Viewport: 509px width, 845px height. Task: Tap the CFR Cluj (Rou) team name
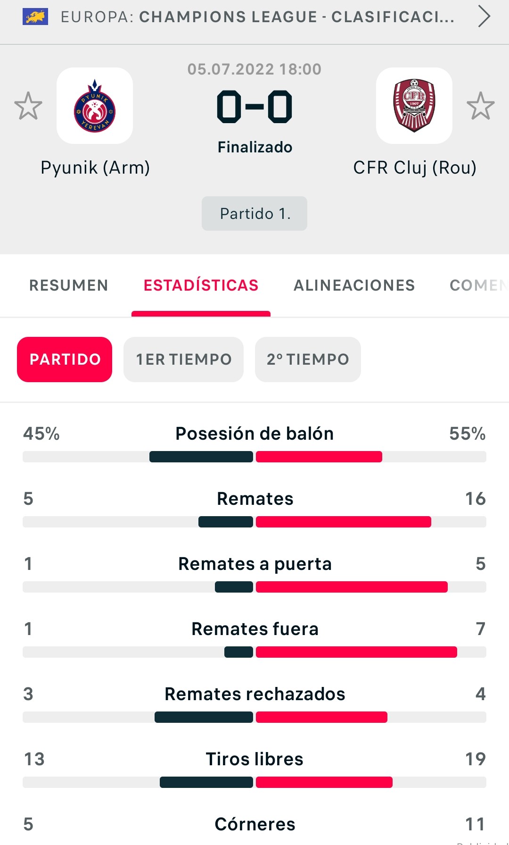point(415,167)
